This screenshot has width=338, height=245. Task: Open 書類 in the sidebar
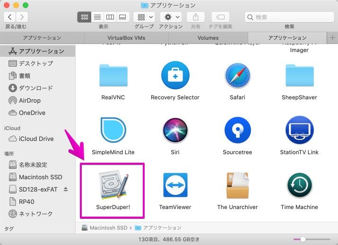[37, 76]
